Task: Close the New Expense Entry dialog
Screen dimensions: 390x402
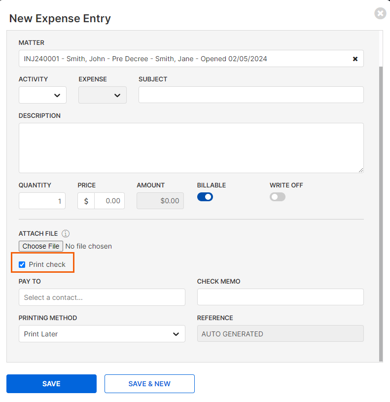Action: pos(380,13)
